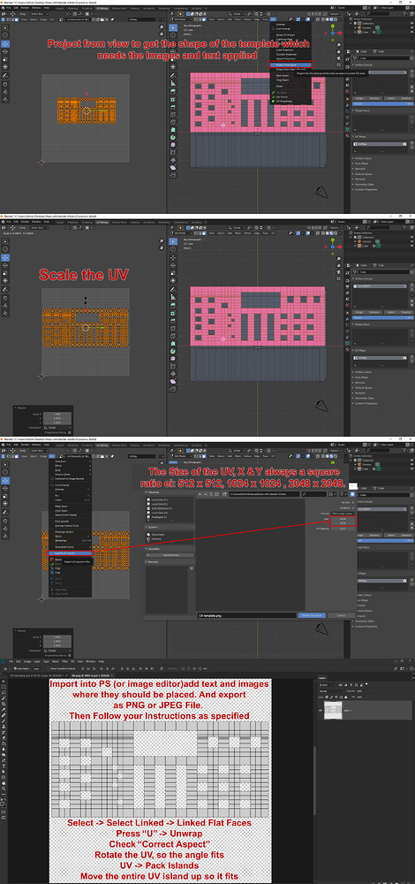Select Photoshop's Lasso tool
The width and height of the screenshot is (415, 884).
4,692
